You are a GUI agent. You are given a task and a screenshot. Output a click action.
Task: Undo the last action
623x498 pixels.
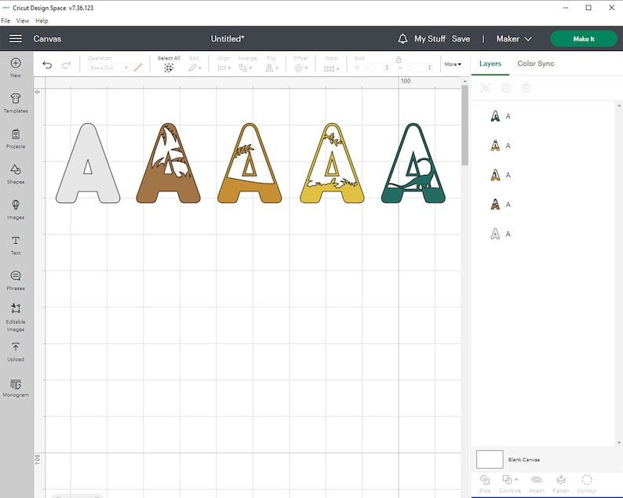point(47,65)
